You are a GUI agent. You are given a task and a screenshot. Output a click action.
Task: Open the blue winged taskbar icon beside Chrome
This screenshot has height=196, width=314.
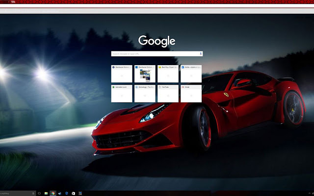point(60,194)
